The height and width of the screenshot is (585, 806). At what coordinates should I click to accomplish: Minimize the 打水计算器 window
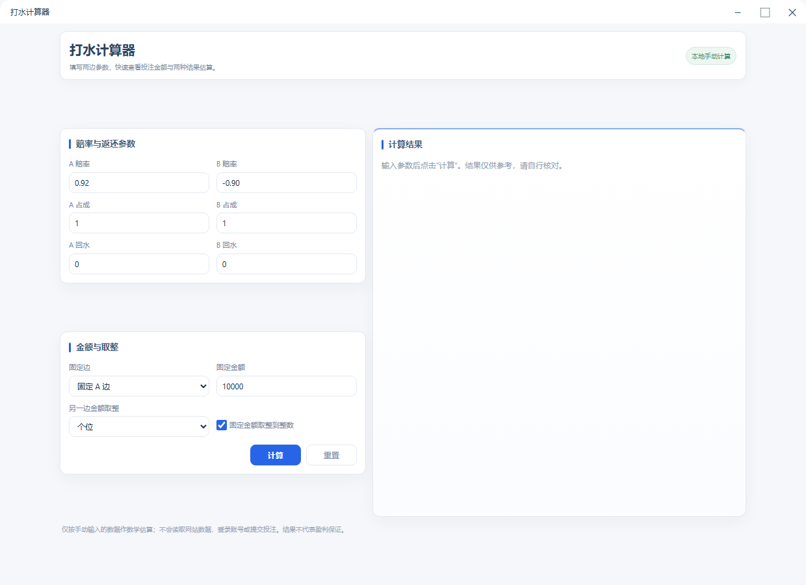click(738, 12)
